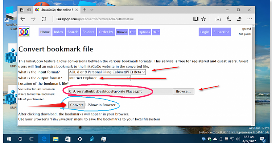Screen dimensions: 272x143
Task: Click the volume tray icon
Action: click(238, 139)
